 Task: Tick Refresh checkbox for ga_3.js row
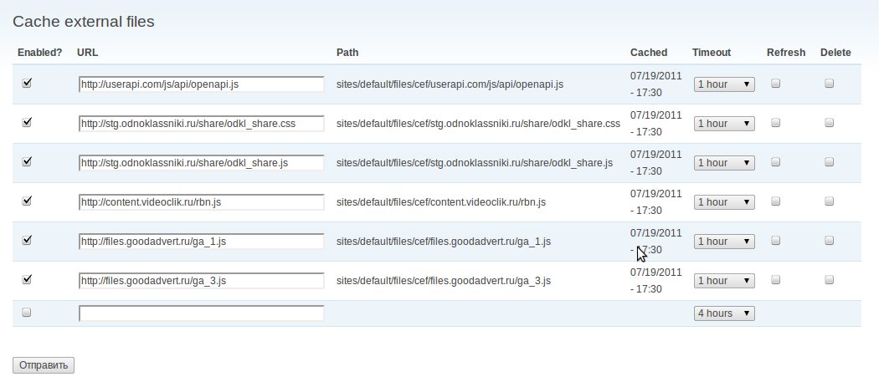coord(775,279)
